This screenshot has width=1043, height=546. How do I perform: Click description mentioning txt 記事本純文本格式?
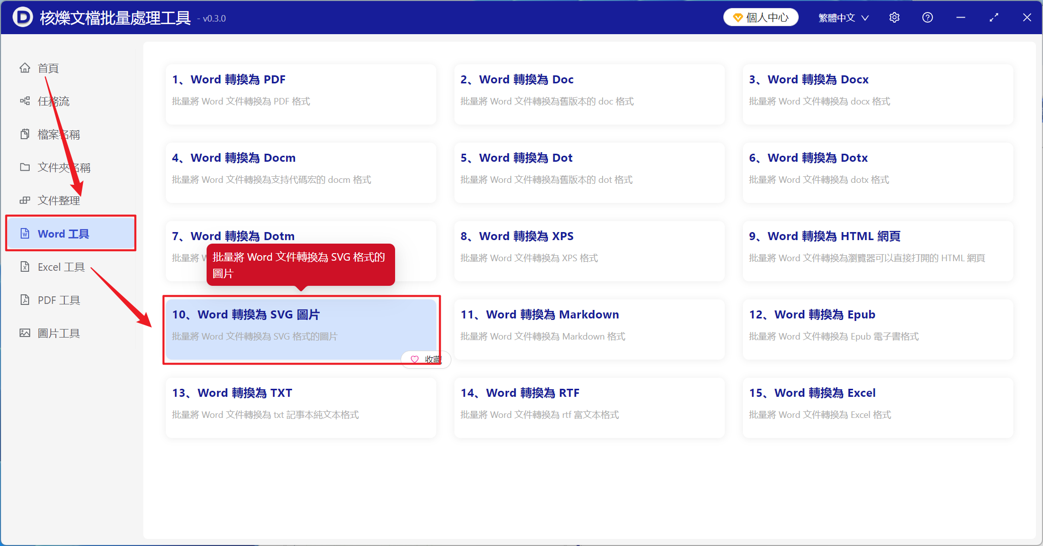(265, 415)
